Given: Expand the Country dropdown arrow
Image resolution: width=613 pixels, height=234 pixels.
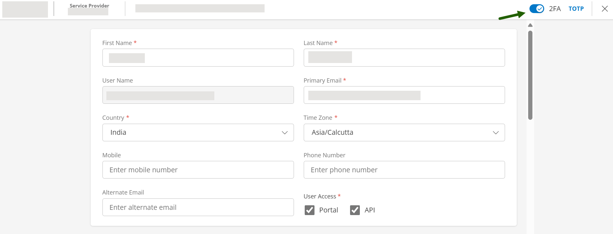Looking at the screenshot, I should 284,133.
